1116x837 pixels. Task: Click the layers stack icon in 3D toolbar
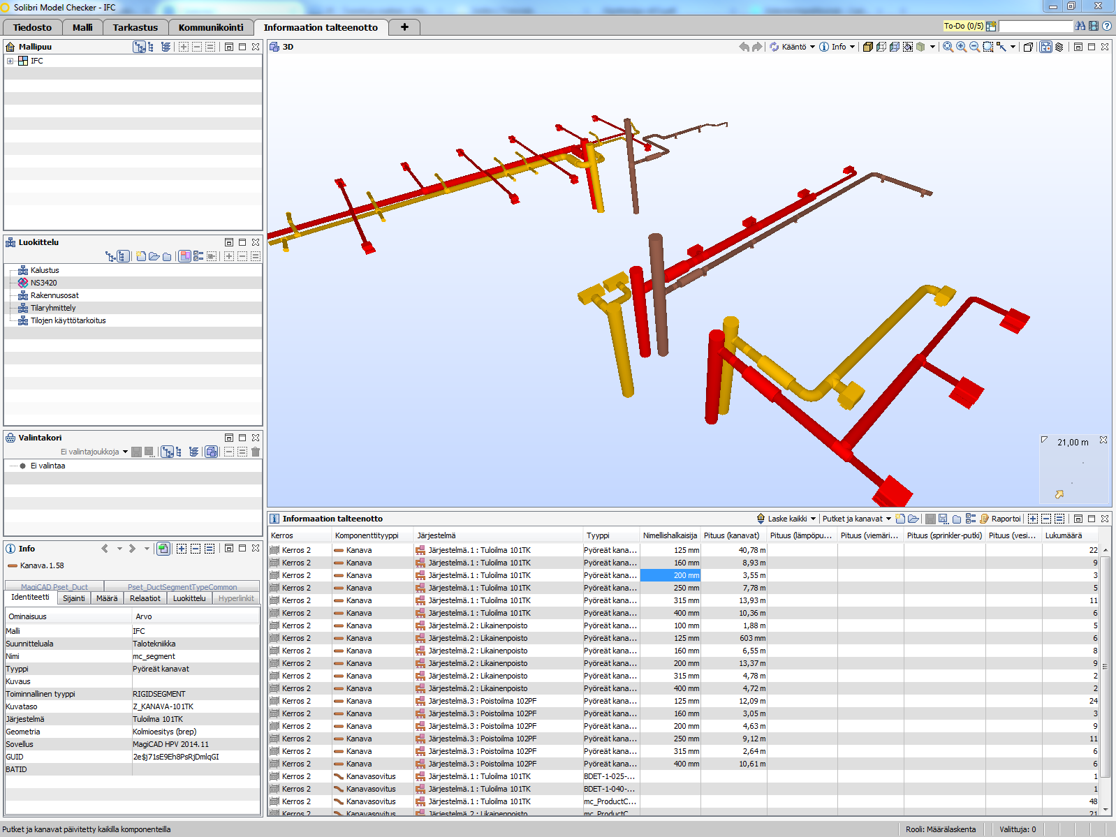point(1059,47)
